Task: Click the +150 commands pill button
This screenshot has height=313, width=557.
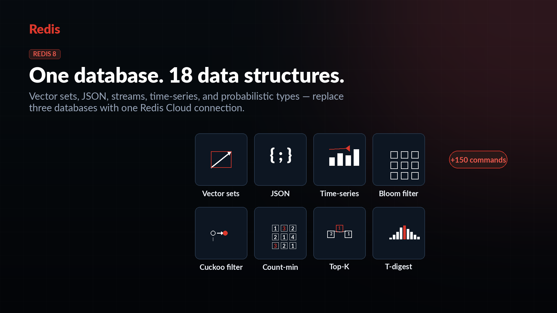Action: 478,160
